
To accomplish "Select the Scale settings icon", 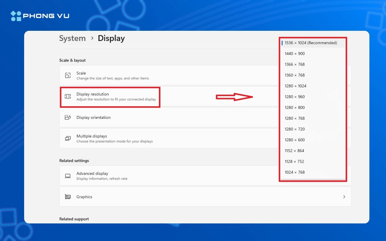I will (68, 75).
